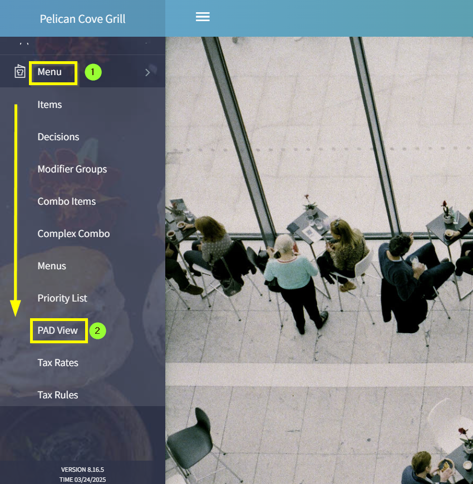Click the VERSION 8.16.5 text
The width and height of the screenshot is (473, 484).
82,470
